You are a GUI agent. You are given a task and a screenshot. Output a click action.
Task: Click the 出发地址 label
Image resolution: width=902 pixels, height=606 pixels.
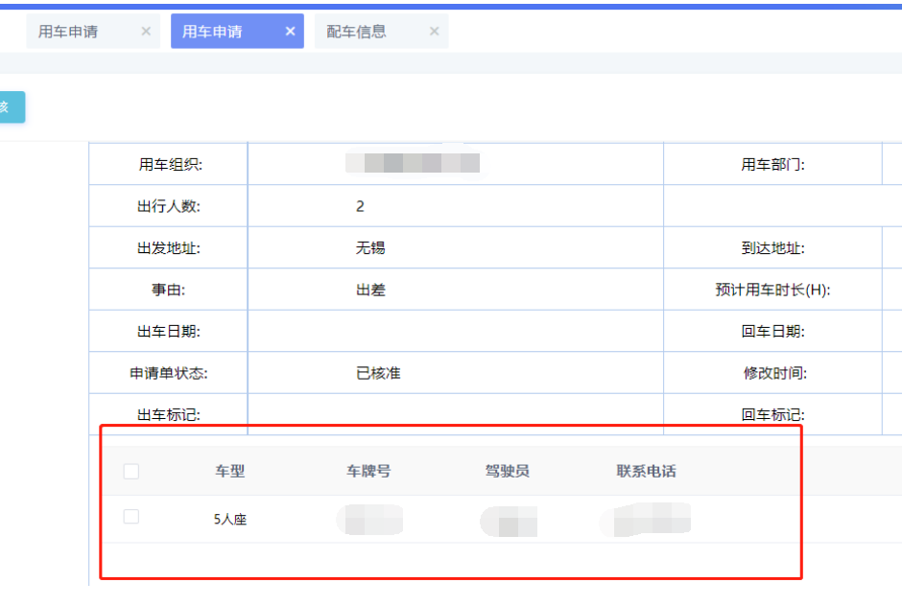(x=169, y=247)
